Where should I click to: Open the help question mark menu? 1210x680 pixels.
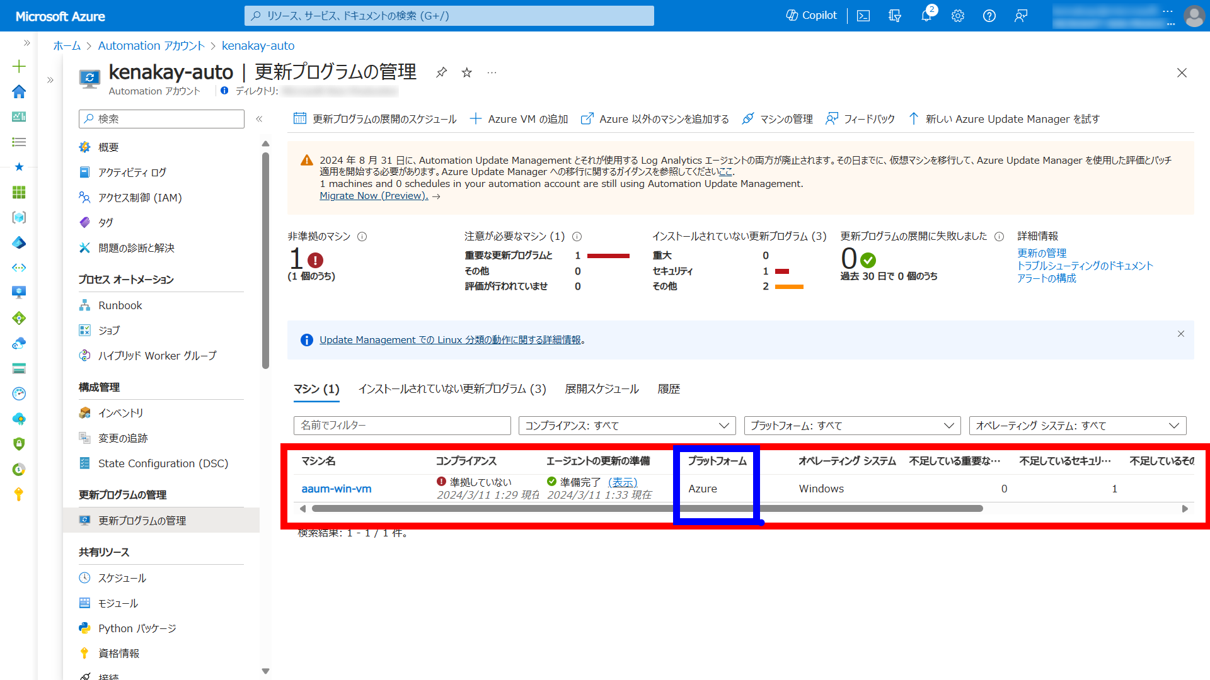pos(989,16)
